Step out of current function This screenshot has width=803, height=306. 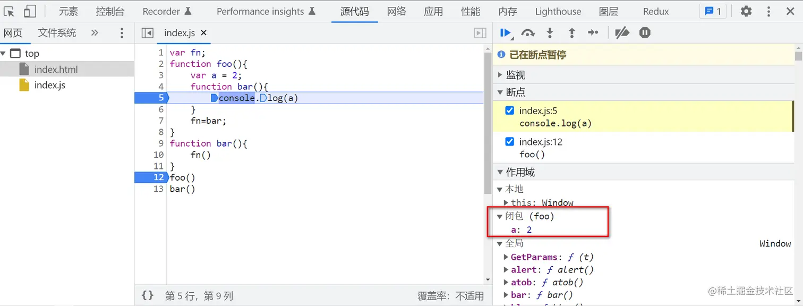(572, 33)
